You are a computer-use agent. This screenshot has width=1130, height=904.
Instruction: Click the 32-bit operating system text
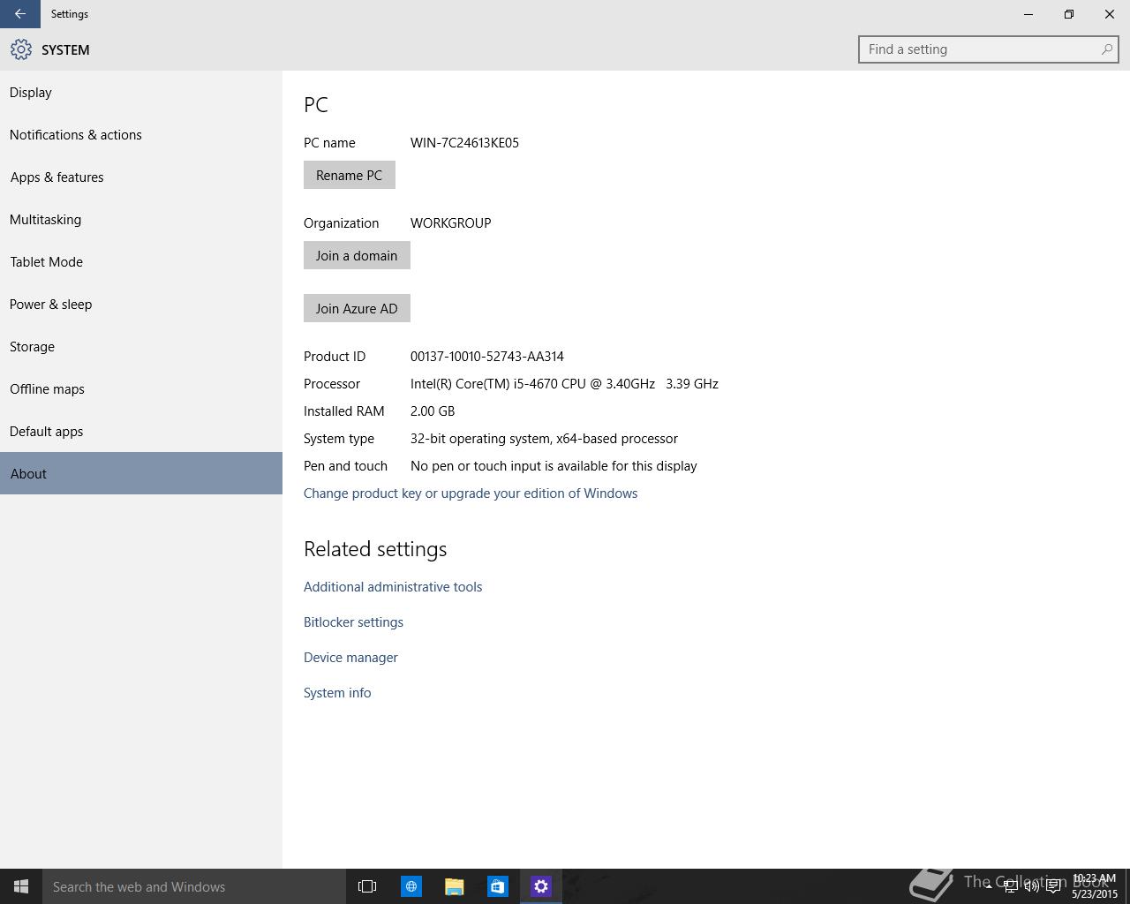point(544,439)
